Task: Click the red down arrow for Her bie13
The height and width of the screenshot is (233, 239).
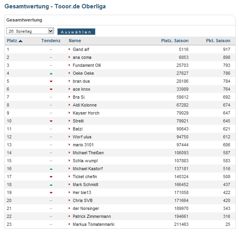Action: coord(51,193)
